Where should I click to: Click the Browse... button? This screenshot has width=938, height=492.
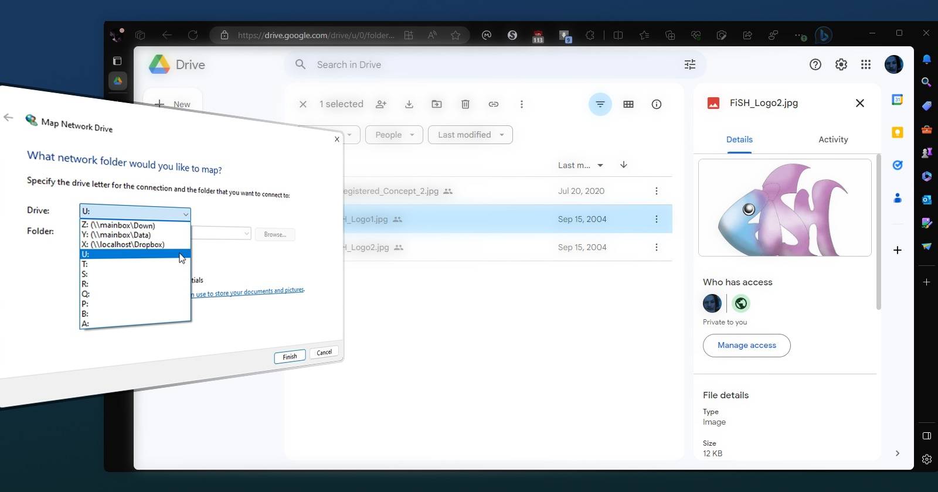click(275, 234)
